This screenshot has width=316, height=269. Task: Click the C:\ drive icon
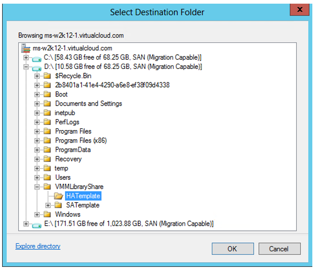click(x=37, y=59)
